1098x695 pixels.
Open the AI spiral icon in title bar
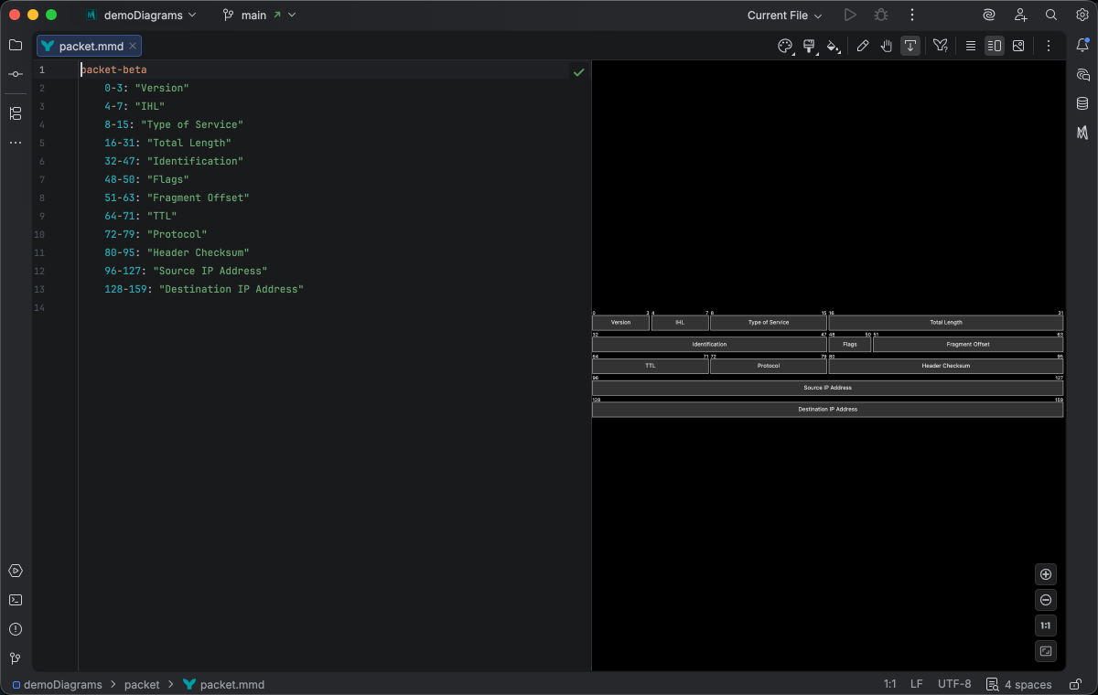click(x=989, y=15)
